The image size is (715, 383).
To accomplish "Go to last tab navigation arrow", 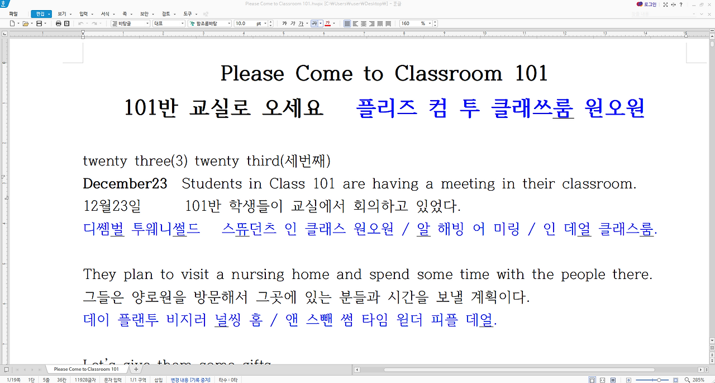I will (x=40, y=370).
